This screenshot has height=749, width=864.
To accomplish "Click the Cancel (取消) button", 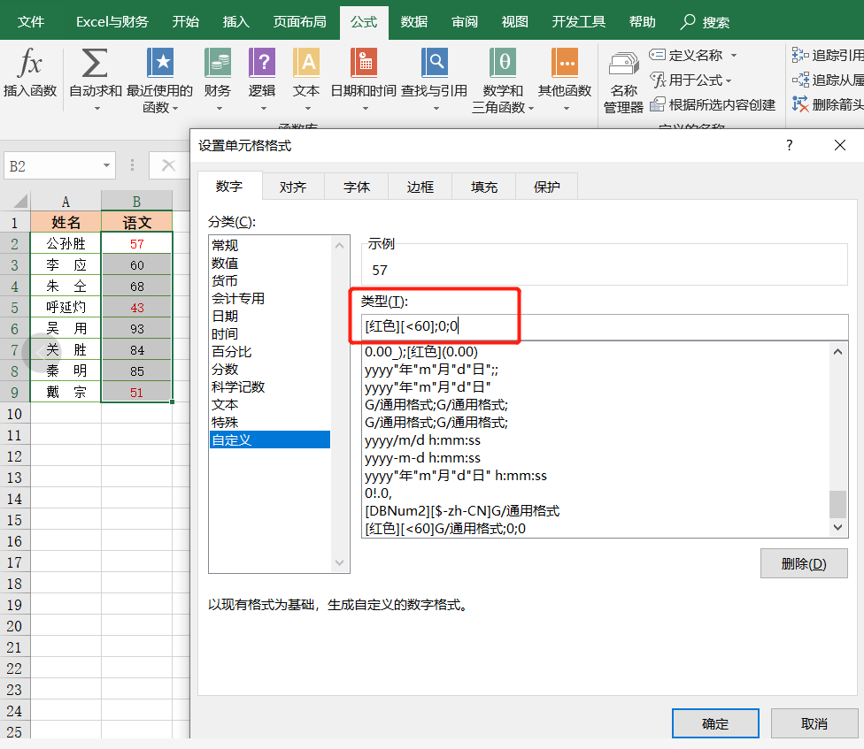I will (x=814, y=723).
